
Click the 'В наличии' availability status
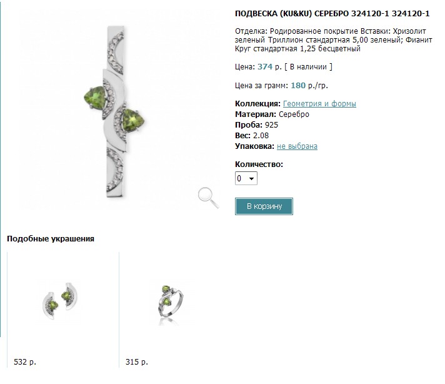coord(308,66)
